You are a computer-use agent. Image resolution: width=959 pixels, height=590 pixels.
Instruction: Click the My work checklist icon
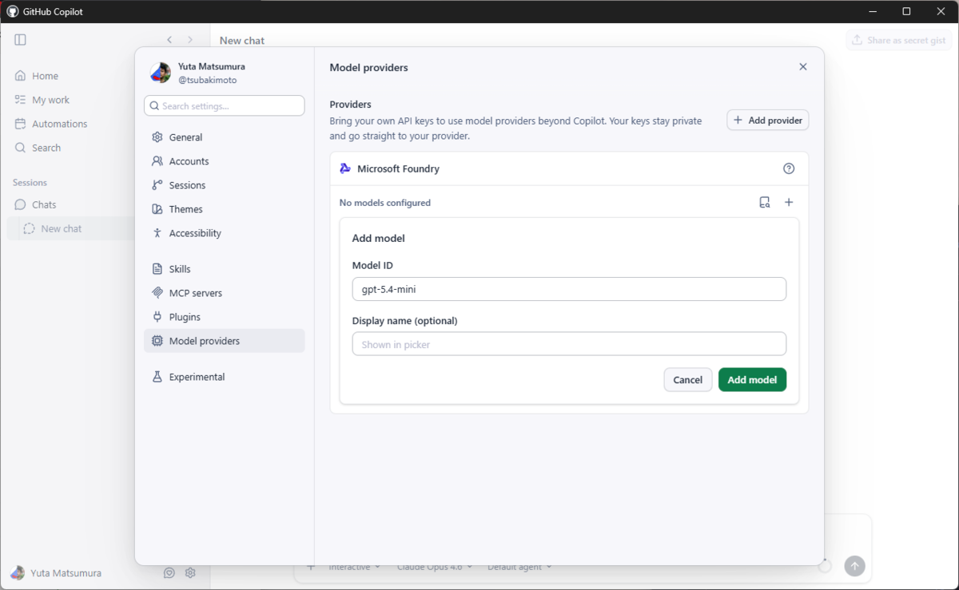pos(21,100)
